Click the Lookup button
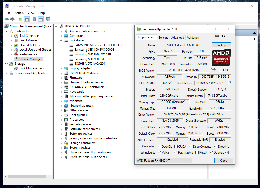This screenshot has height=188, width=260. [221, 45]
